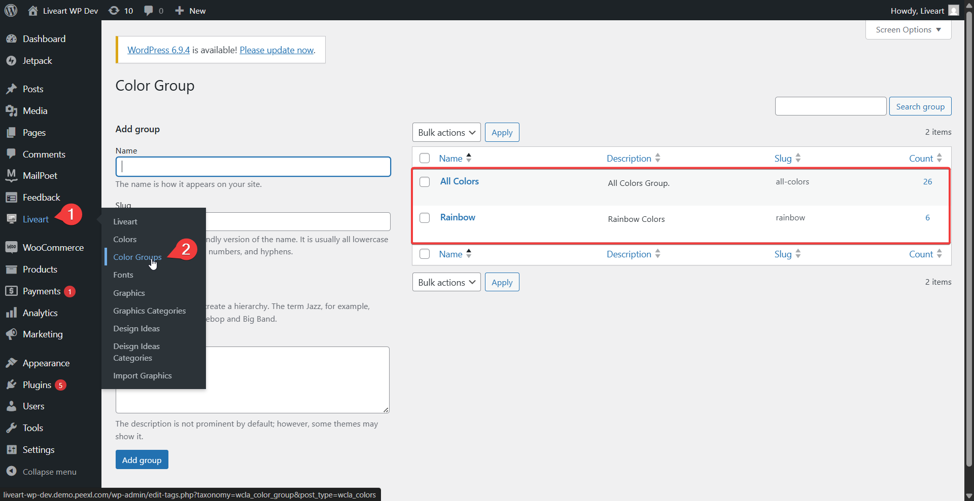Screen dimensions: 974x501
Task: Check the Rainbow row checkbox
Action: click(425, 218)
